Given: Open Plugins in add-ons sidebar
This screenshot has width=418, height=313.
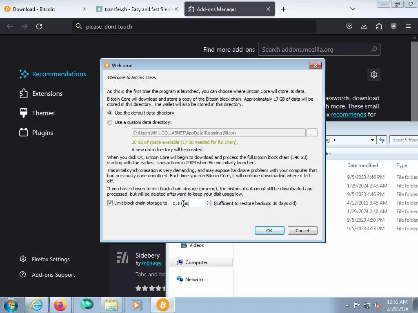Looking at the screenshot, I should (x=36, y=132).
